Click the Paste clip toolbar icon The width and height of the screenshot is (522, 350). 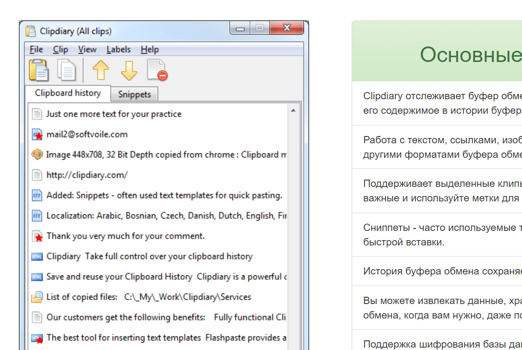pos(39,70)
